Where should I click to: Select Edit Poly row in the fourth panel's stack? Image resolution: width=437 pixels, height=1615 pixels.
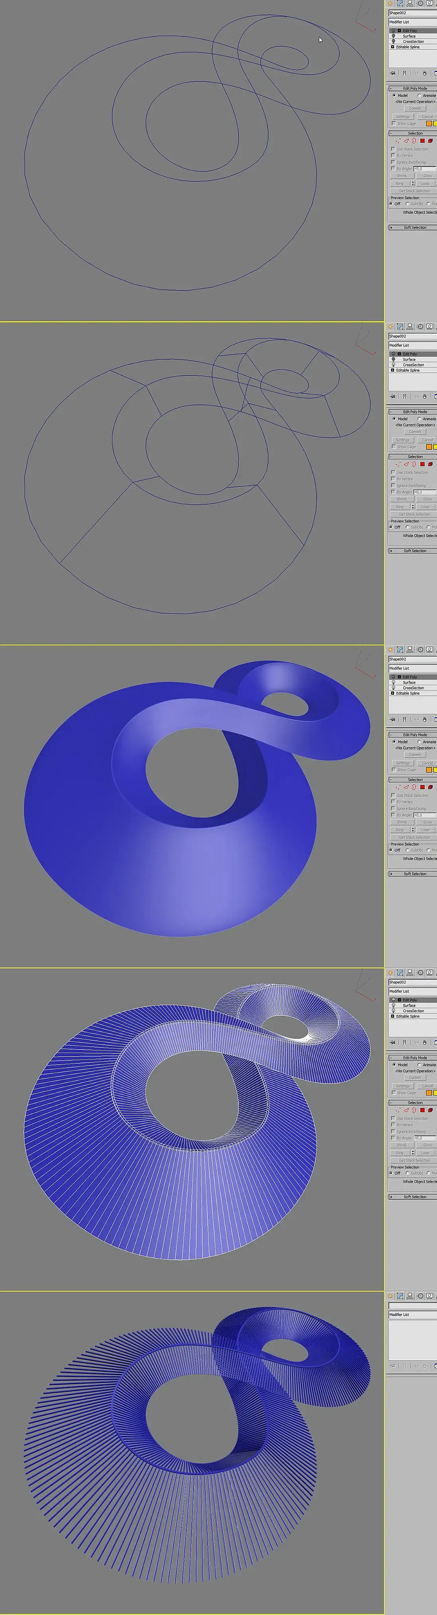(413, 1000)
